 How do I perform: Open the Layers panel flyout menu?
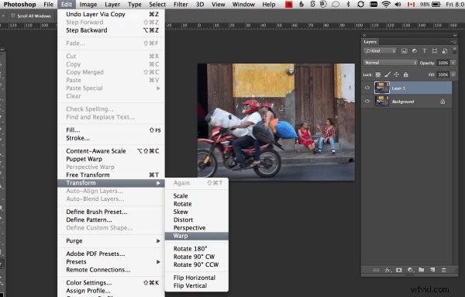point(453,42)
